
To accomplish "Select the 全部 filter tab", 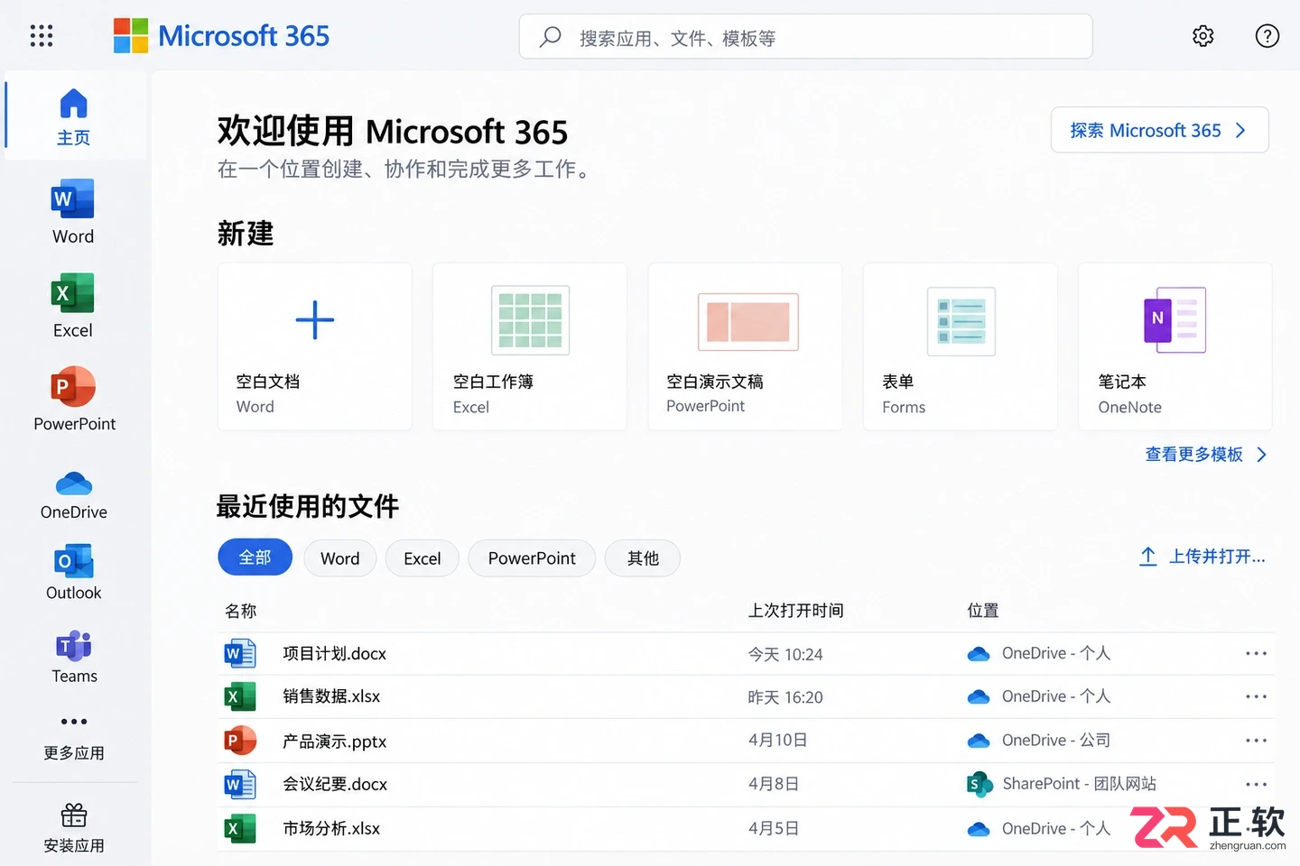I will click(x=255, y=557).
